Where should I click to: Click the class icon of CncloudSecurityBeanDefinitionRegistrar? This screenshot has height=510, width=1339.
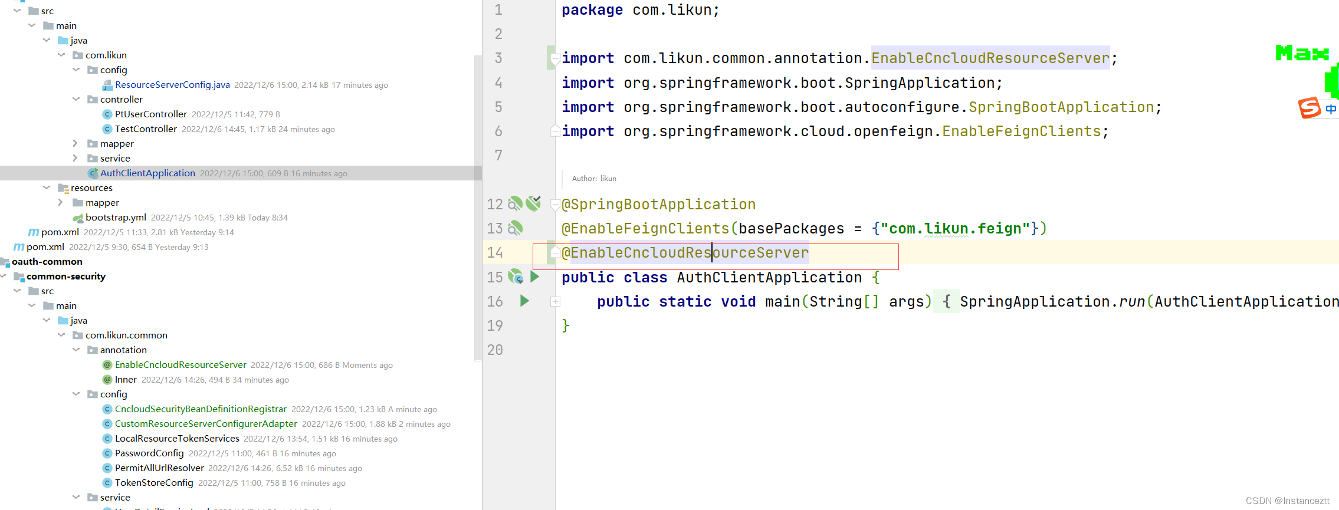pyautogui.click(x=107, y=409)
